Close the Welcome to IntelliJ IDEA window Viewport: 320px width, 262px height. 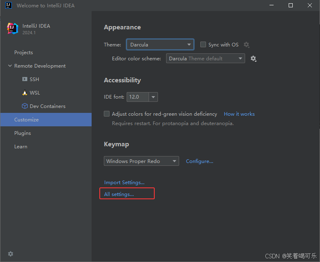pos(310,5)
